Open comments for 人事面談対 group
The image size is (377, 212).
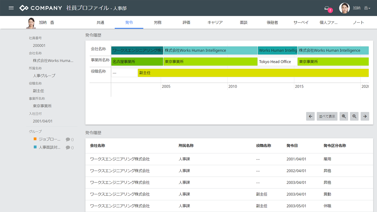click(x=69, y=148)
